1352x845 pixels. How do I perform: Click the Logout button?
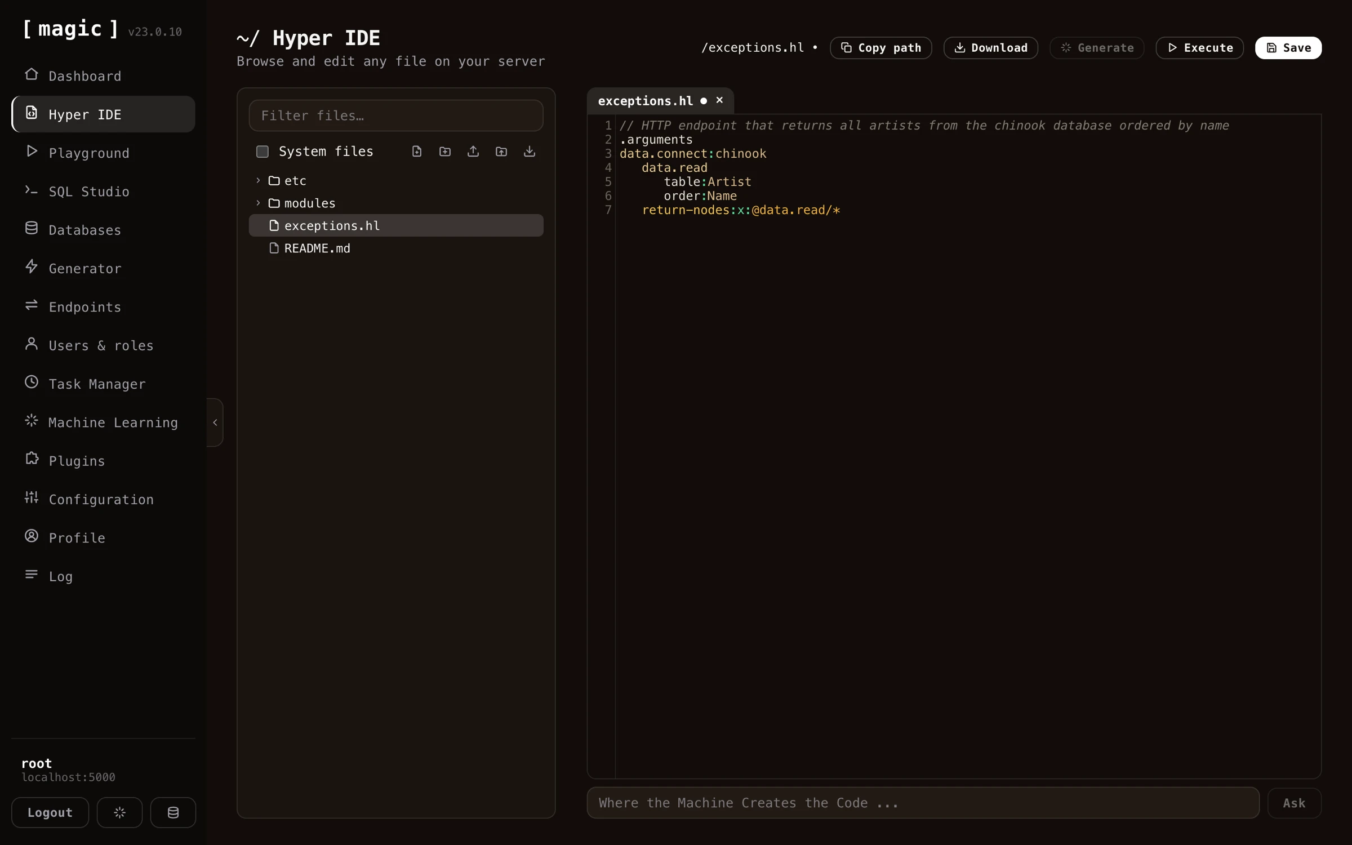point(50,812)
